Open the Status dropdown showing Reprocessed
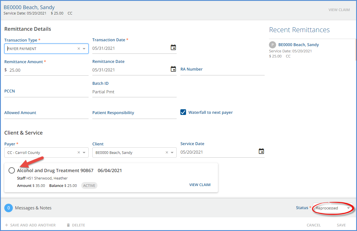Viewport: 357px width, 231px height. pyautogui.click(x=332, y=208)
